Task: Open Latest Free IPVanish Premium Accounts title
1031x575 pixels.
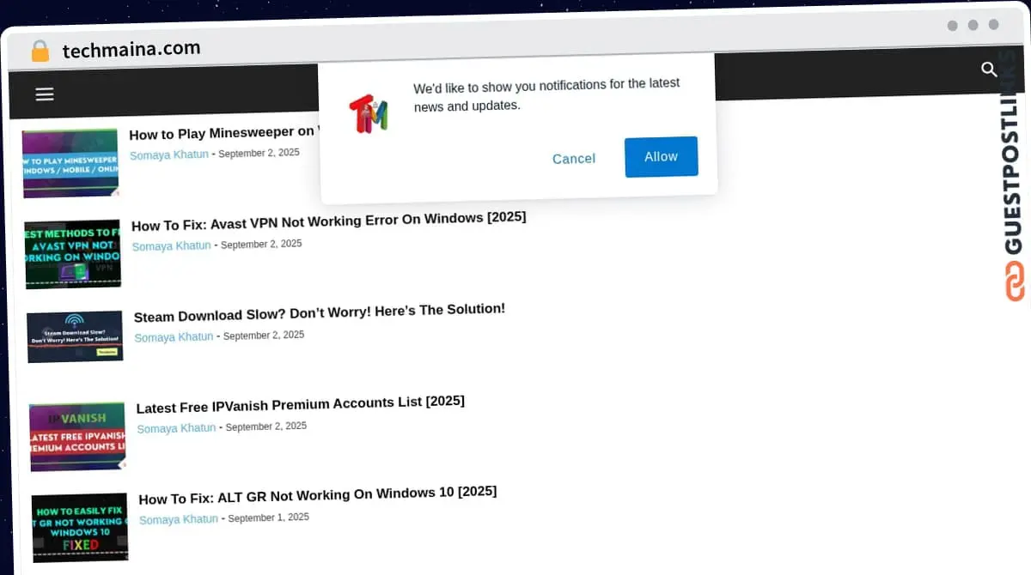Action: coord(300,403)
